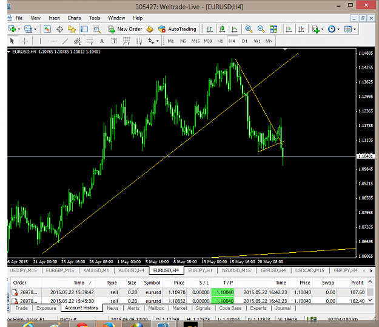The height and width of the screenshot is (327, 379).
Task: Toggle chart auto scroll
Action: [289, 29]
